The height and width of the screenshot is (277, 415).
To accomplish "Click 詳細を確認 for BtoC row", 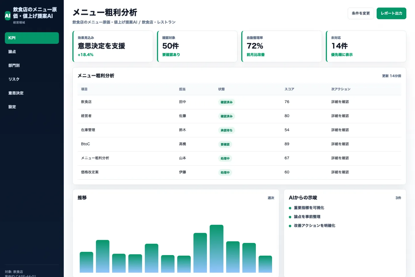I will pyautogui.click(x=340, y=144).
